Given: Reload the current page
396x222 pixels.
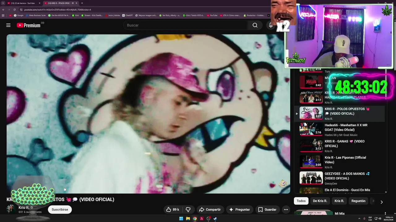Looking at the screenshot, I should (x=14, y=10).
